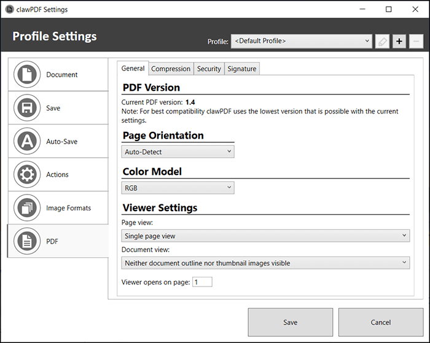430x343 pixels.
Task: Click the rename profile pencil icon
Action: 382,42
